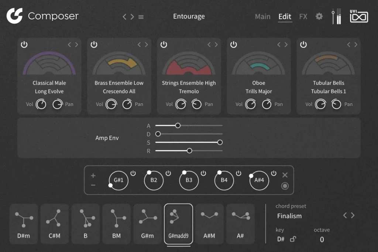This screenshot has height=252, width=378.
Task: Click the Classical Male purple arc display
Action: tap(49, 63)
